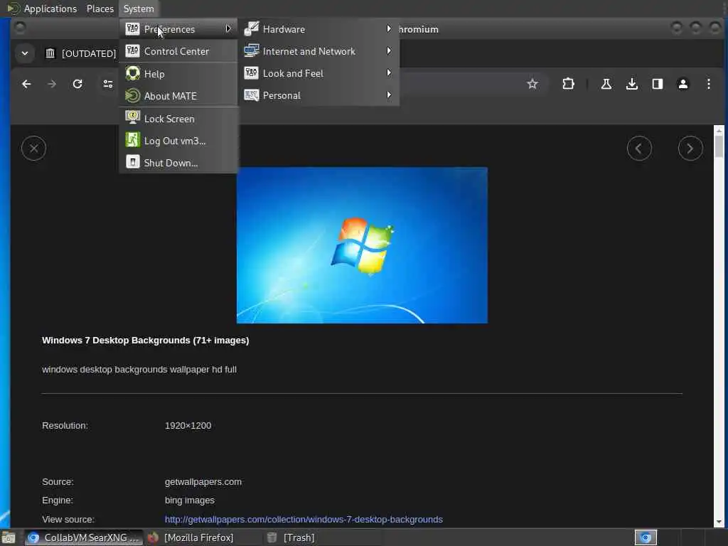Switch to CollabVM SearXNG taskbar window
728x546 pixels.
tap(84, 537)
